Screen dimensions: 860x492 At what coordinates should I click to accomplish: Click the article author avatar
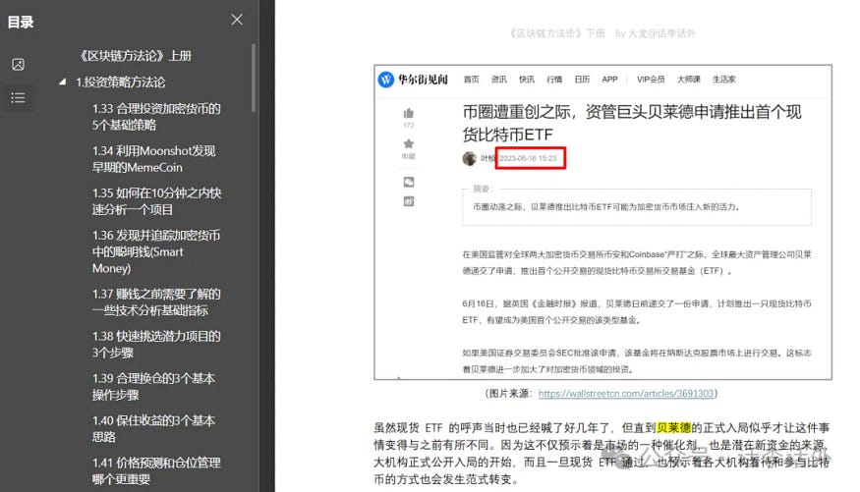470,158
